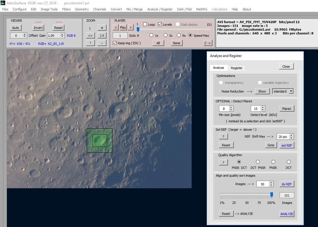318x227 pixels.
Task: Increase REF Shift Max spinner value
Action: click(x=291, y=135)
